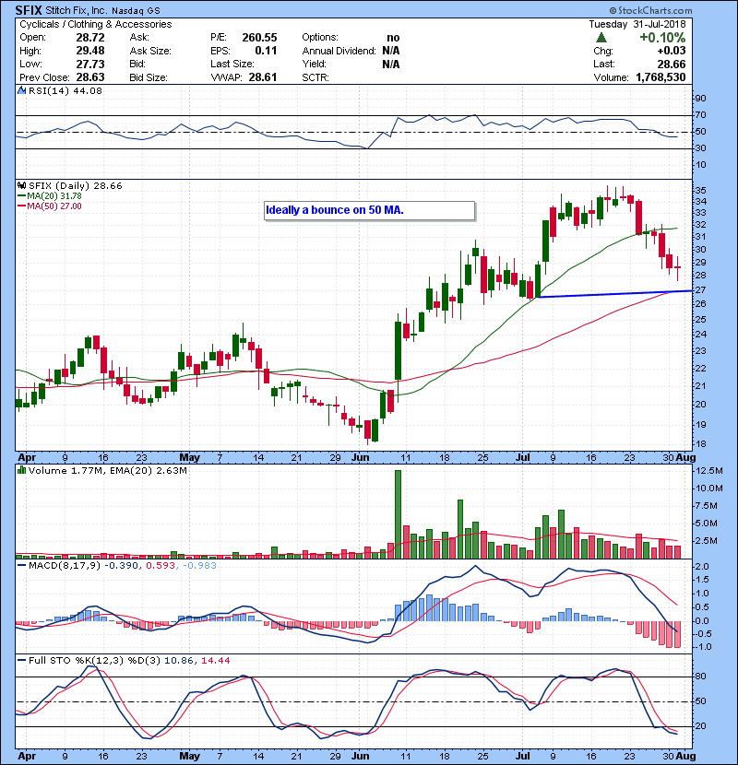Image resolution: width=738 pixels, height=765 pixels.
Task: Click the MACD histogram value -0.983
Action: click(199, 566)
